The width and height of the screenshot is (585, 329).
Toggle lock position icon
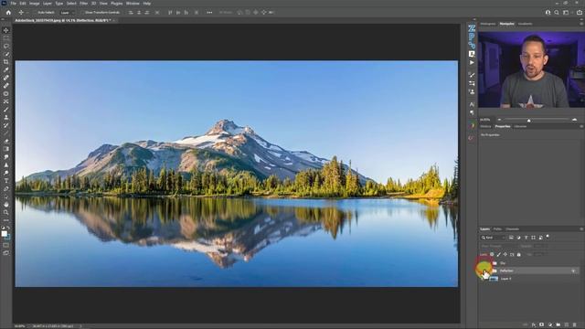pos(505,254)
